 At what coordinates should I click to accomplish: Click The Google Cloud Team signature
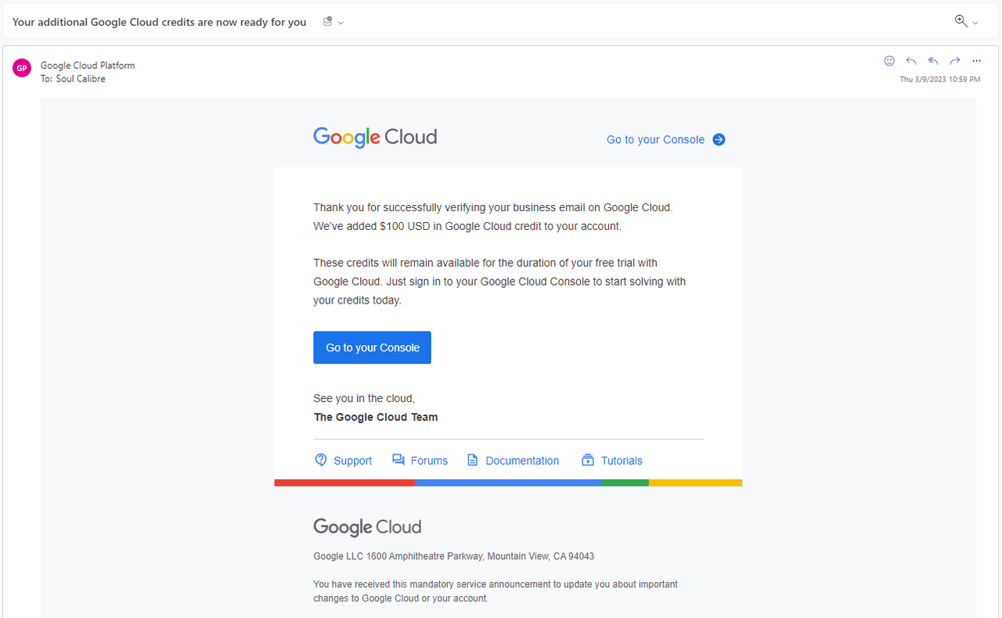376,417
